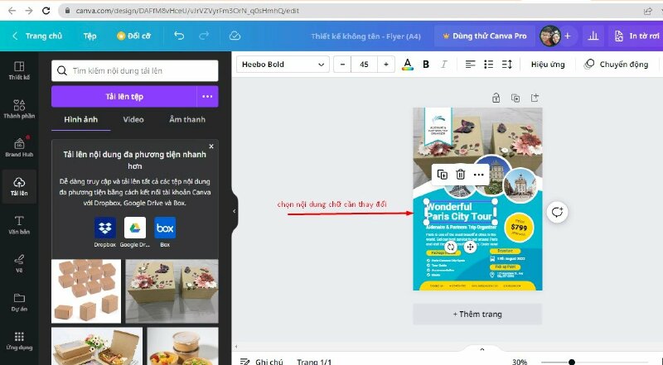Open the insights chart icon

click(x=593, y=36)
